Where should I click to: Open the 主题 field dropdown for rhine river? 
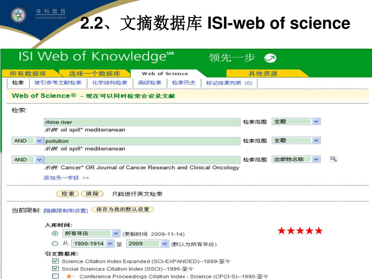[296, 121]
